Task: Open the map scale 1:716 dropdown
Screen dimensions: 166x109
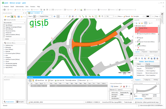Action: 109,16
